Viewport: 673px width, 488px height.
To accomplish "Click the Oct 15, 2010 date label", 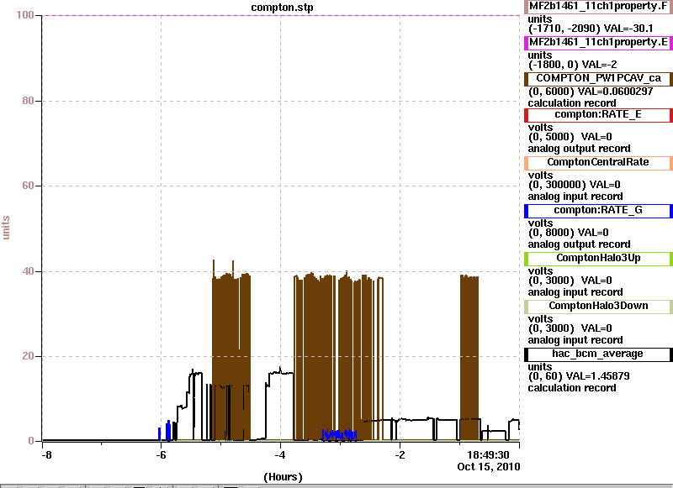I will tap(489, 466).
